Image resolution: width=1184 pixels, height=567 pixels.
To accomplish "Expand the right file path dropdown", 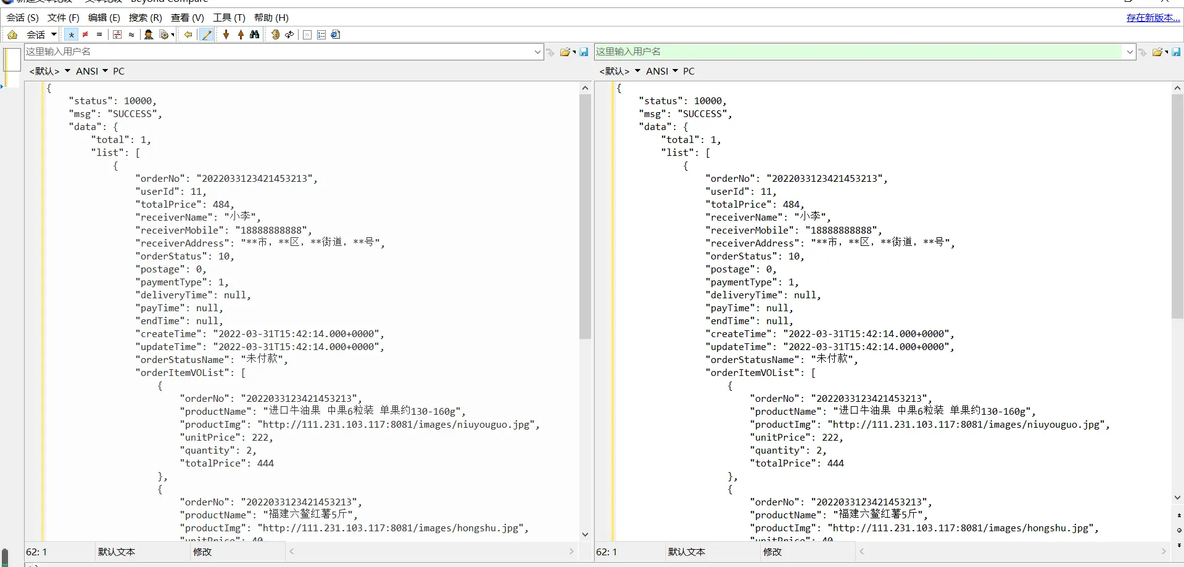I will [x=1130, y=52].
